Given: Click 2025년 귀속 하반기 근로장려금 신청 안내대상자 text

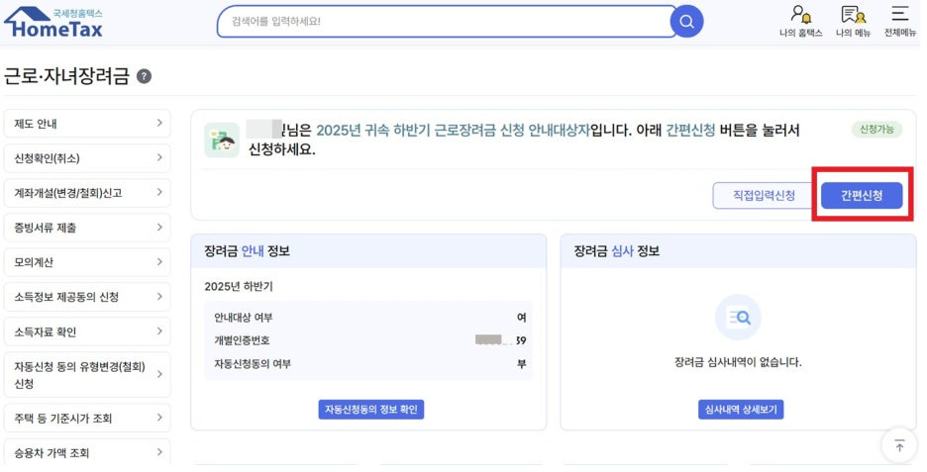Looking at the screenshot, I should coord(454,130).
